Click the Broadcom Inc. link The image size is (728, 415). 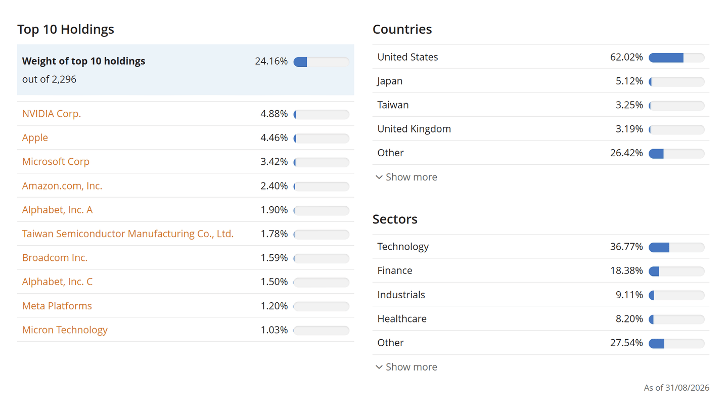(55, 258)
